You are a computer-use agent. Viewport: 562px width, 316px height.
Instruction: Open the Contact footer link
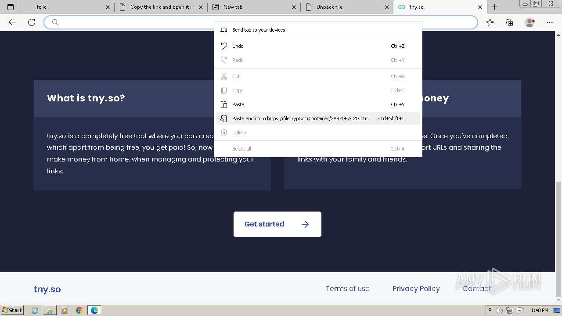click(x=477, y=288)
